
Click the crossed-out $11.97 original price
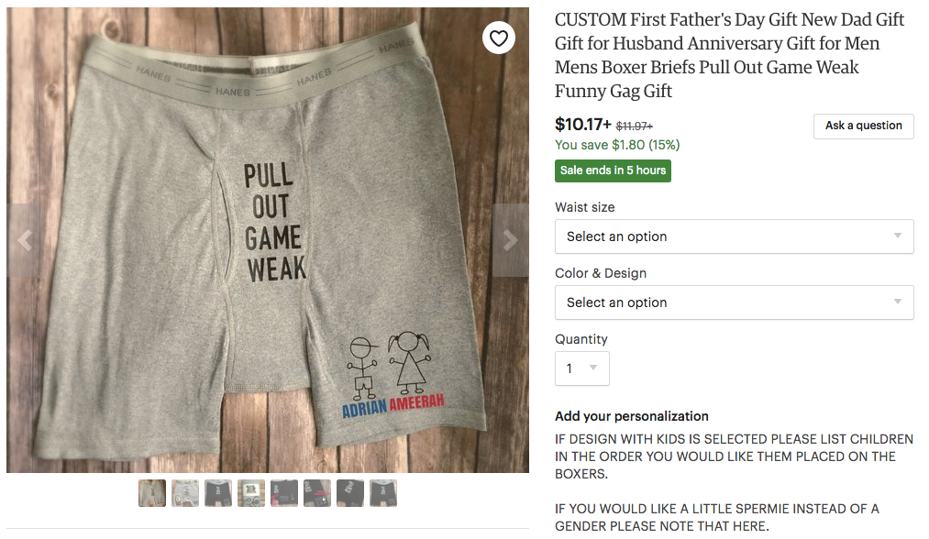click(x=634, y=126)
